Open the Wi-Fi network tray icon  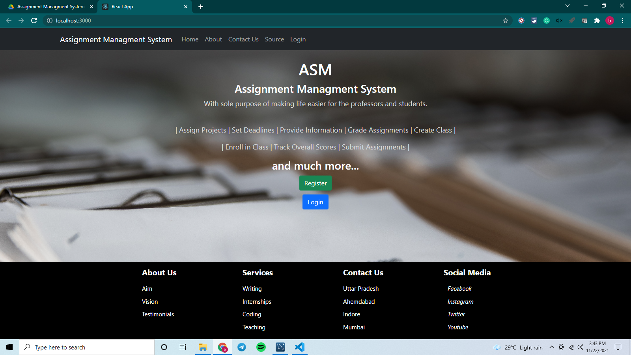tap(571, 347)
